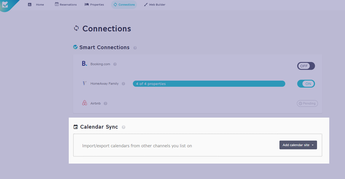The width and height of the screenshot is (345, 179).
Task: Open help icon next to Calendar Sync
Action: click(x=124, y=127)
